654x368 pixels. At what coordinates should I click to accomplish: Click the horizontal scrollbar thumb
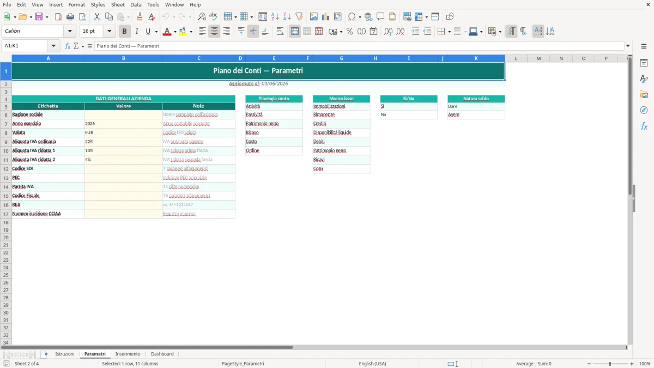[x=147, y=347]
